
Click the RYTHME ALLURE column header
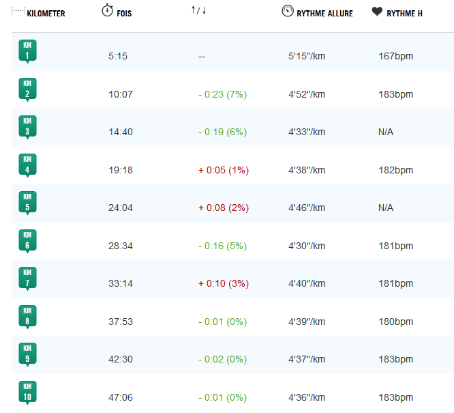click(324, 14)
